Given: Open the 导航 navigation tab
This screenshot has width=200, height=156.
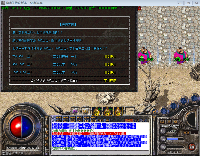Looking at the screenshot, I should pyautogui.click(x=93, y=117).
